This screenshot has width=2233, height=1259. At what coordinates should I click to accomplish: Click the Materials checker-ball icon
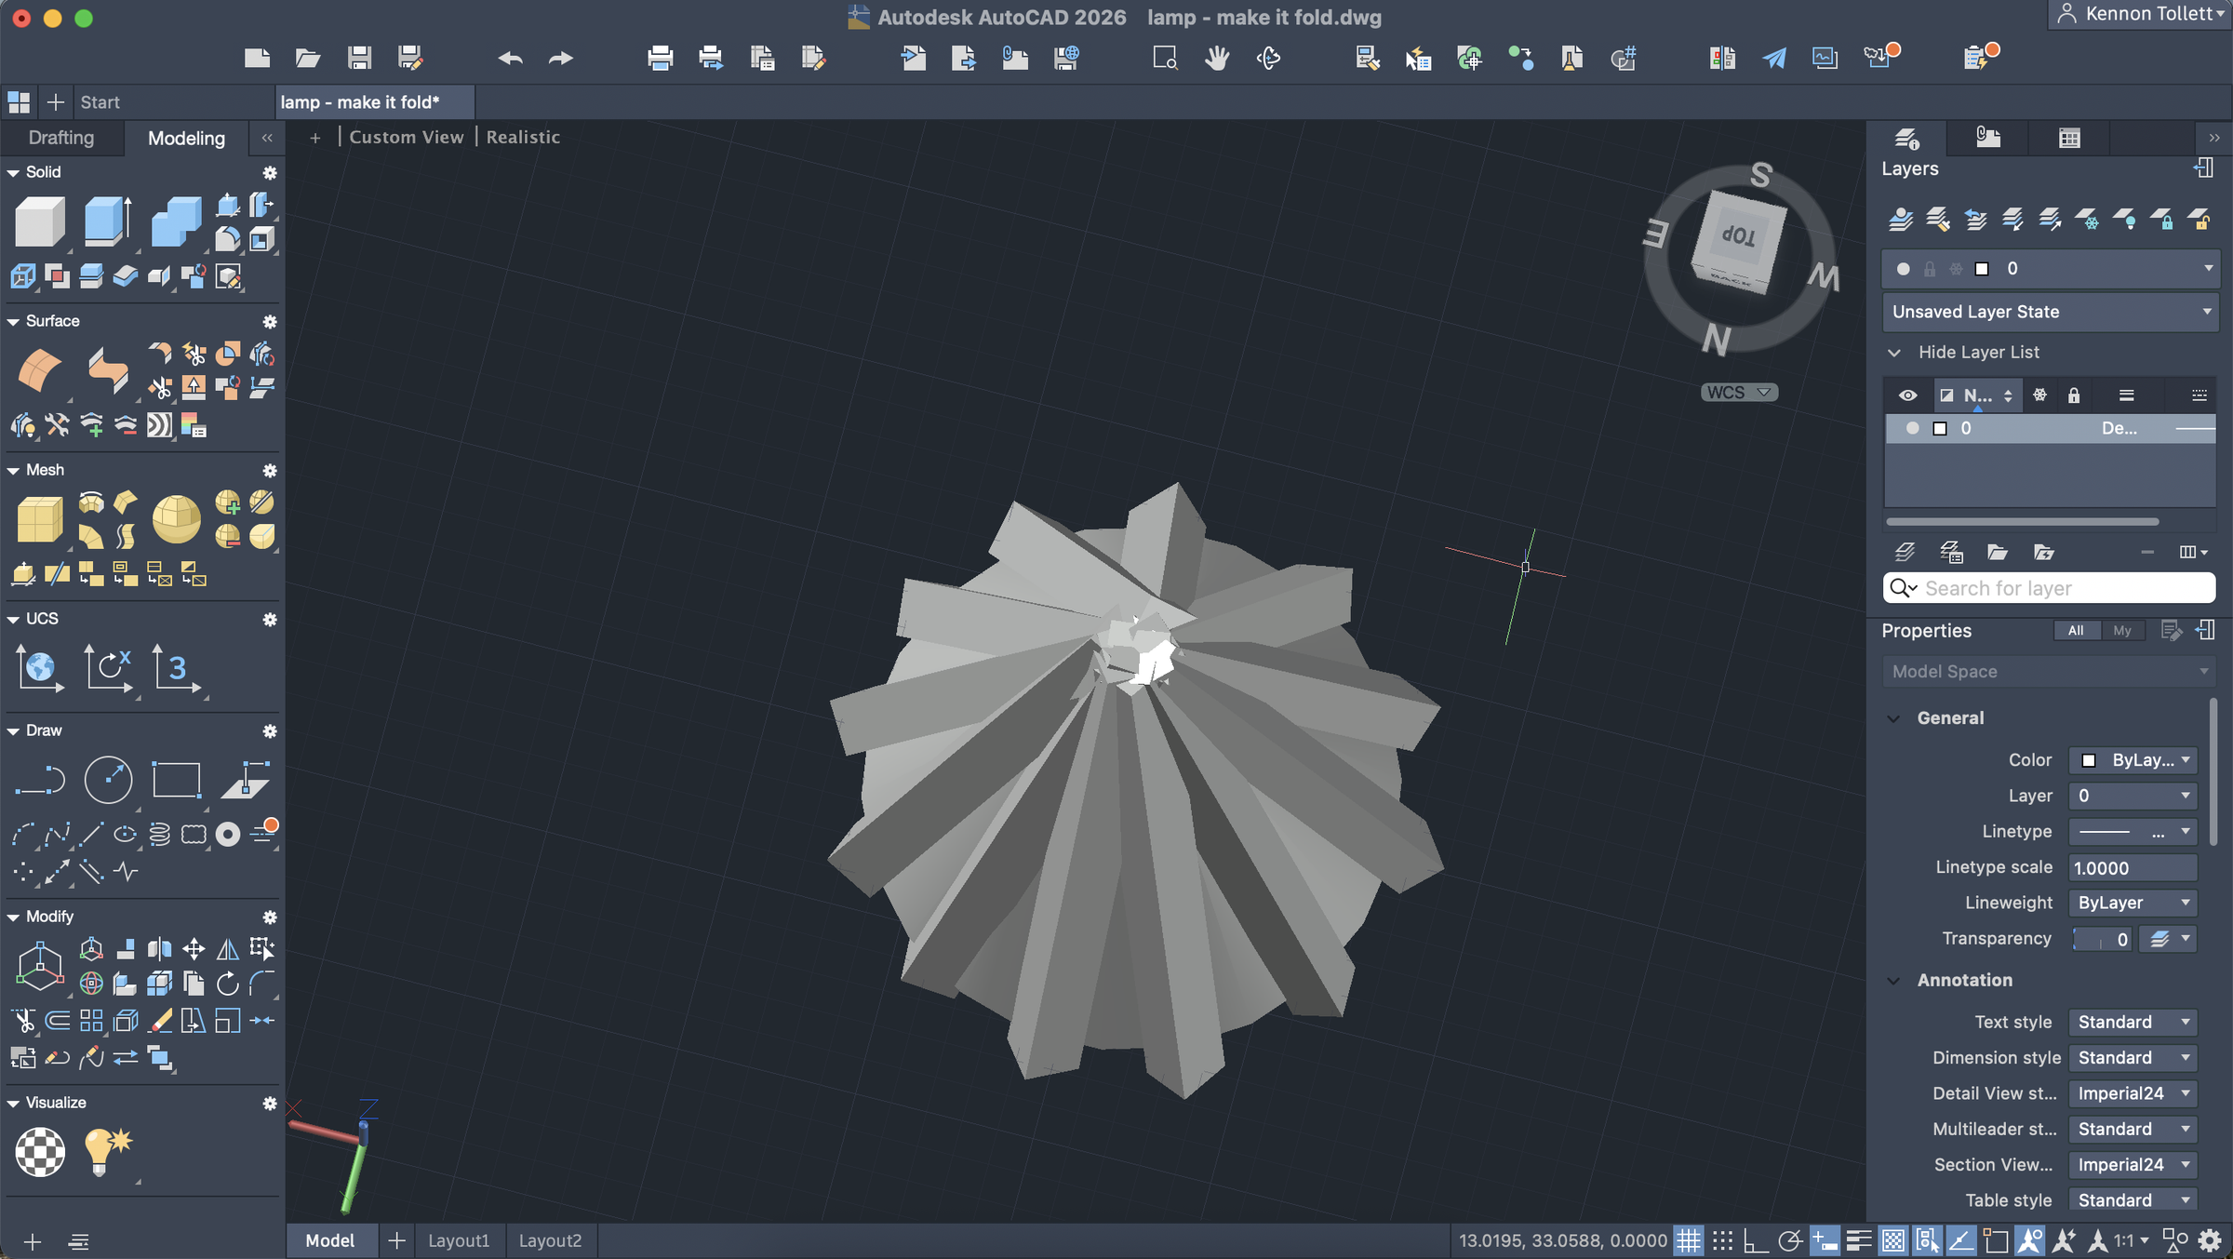point(40,1152)
